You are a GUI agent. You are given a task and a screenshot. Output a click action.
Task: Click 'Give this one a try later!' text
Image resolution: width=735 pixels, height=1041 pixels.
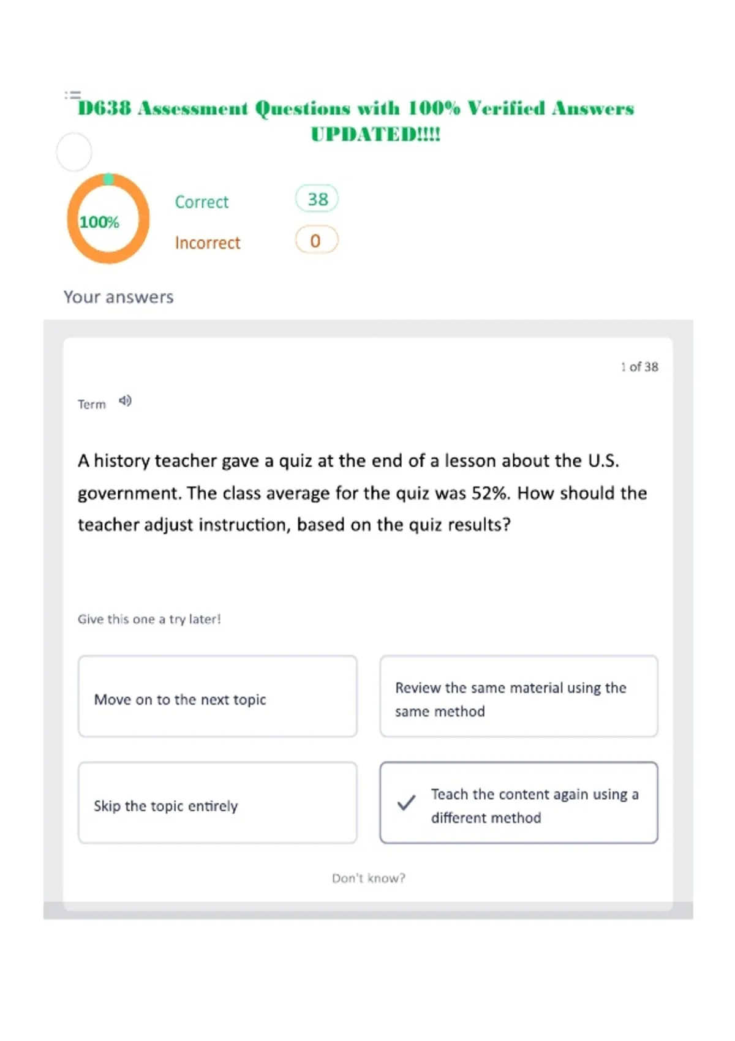(x=149, y=619)
